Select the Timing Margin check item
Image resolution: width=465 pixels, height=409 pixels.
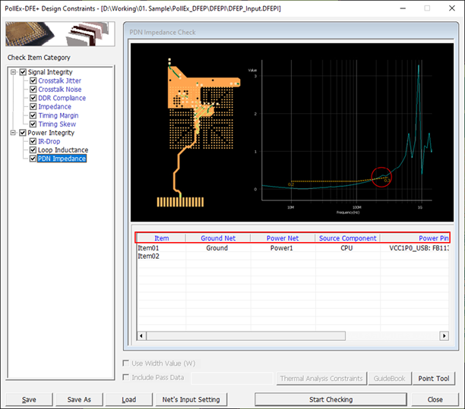click(x=57, y=115)
